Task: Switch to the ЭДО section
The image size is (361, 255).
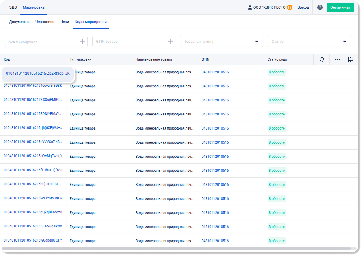Action: point(13,7)
